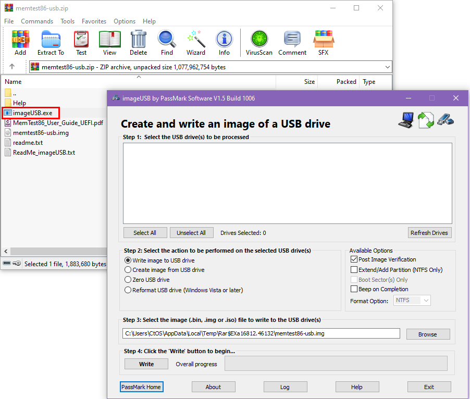Click Refresh Drives button
Viewport: 470px width, 399px height.
[x=429, y=233]
